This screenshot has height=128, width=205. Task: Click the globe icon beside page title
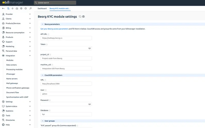point(84,17)
